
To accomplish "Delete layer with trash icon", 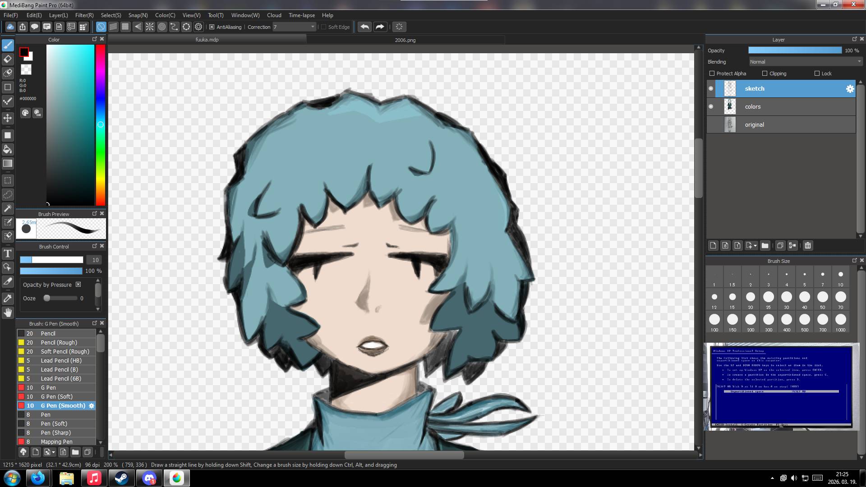I will [808, 246].
